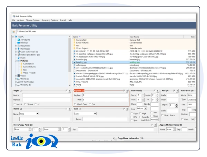Click the R reset button in Remove (5)
This screenshot has width=207, height=157.
click(x=158, y=91)
